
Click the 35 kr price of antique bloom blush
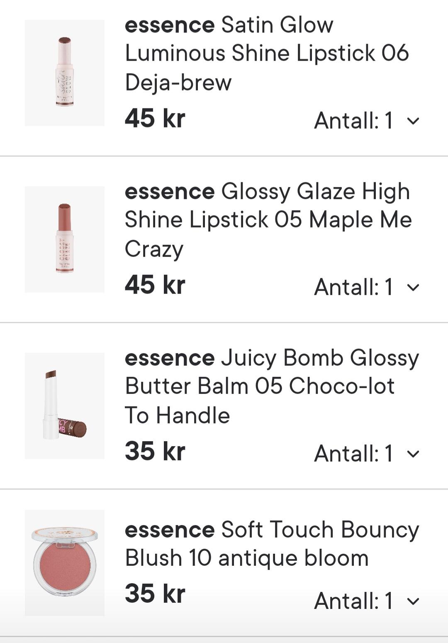point(155,594)
